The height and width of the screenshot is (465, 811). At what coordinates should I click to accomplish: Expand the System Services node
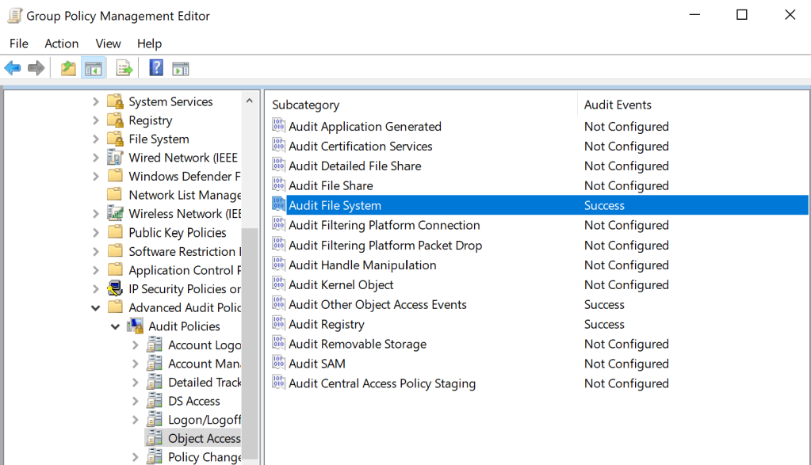[x=95, y=101]
